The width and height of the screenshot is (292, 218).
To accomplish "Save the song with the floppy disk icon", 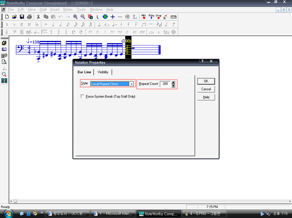I will [22, 17].
